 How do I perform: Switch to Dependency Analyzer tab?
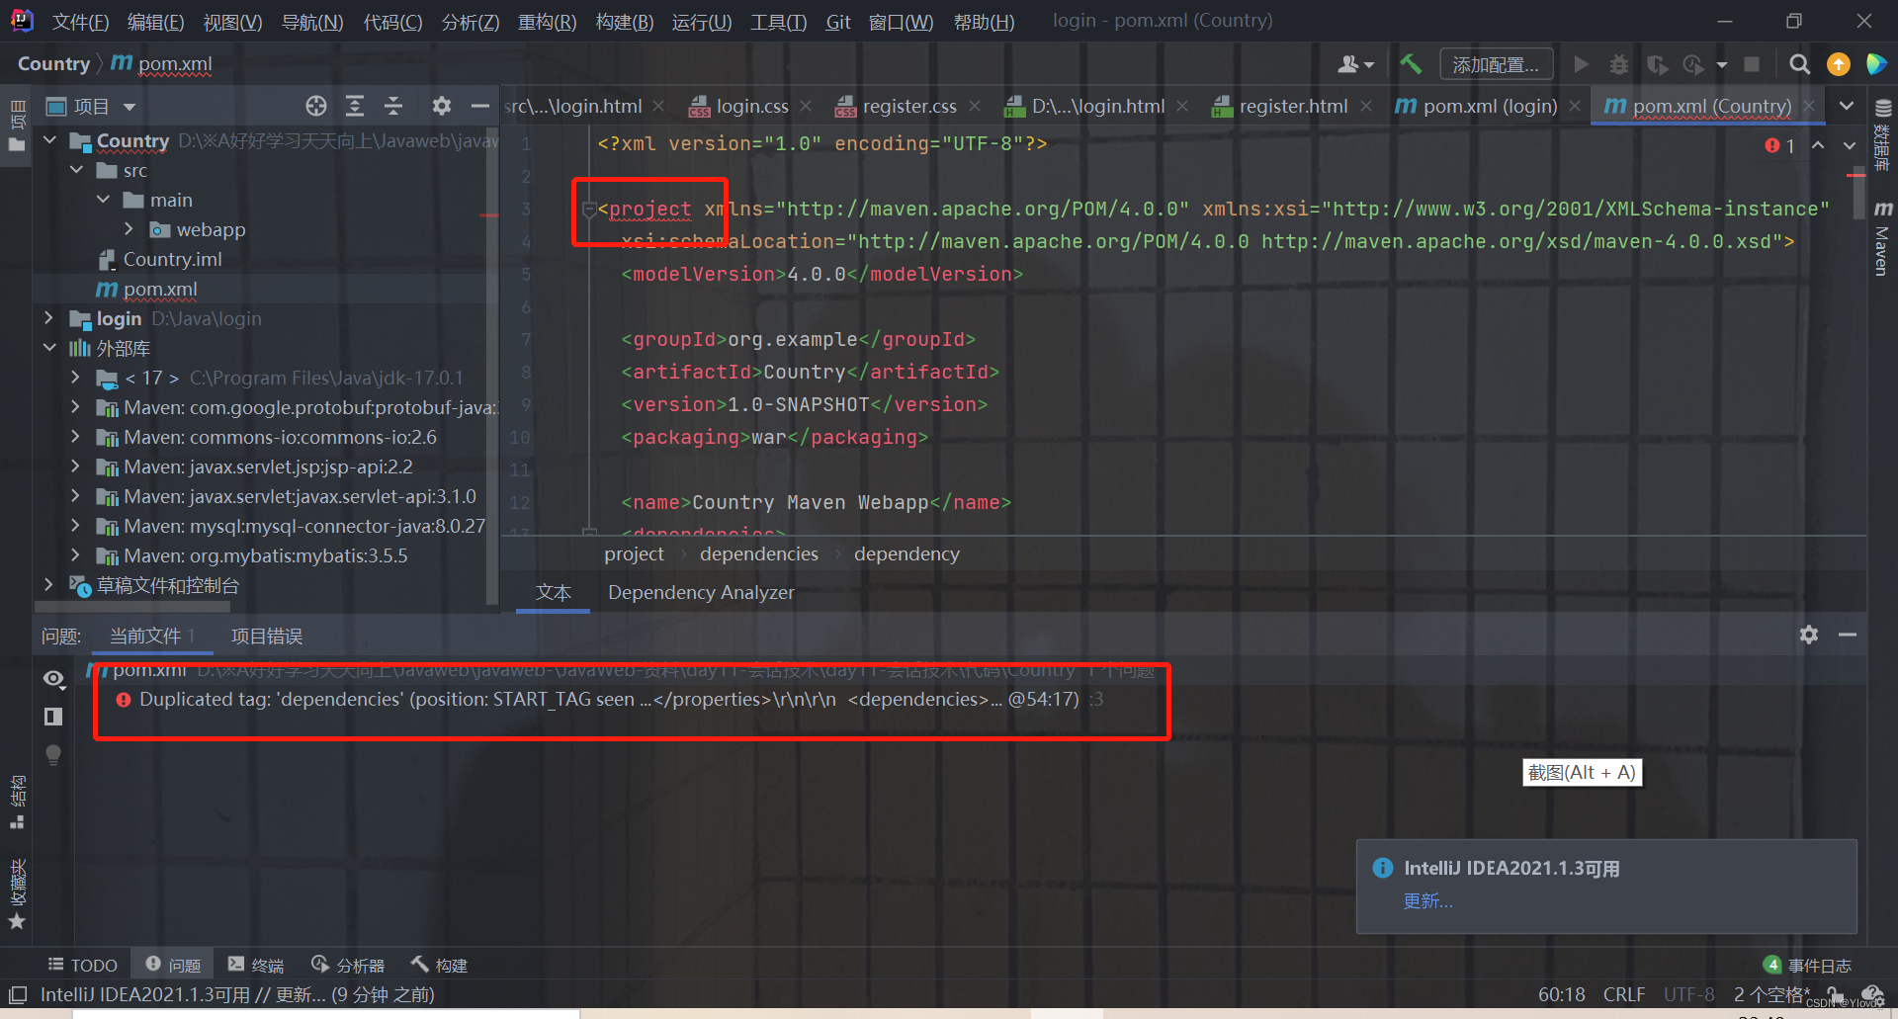tap(701, 592)
